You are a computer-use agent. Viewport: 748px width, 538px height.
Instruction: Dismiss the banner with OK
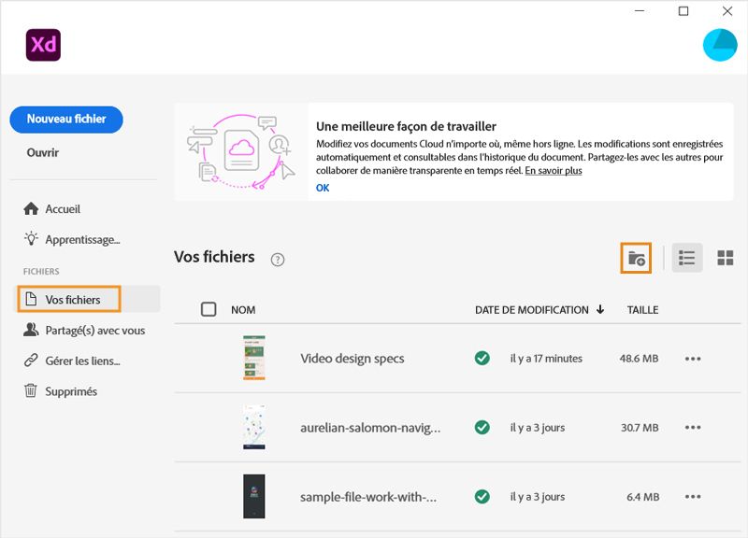click(x=323, y=188)
